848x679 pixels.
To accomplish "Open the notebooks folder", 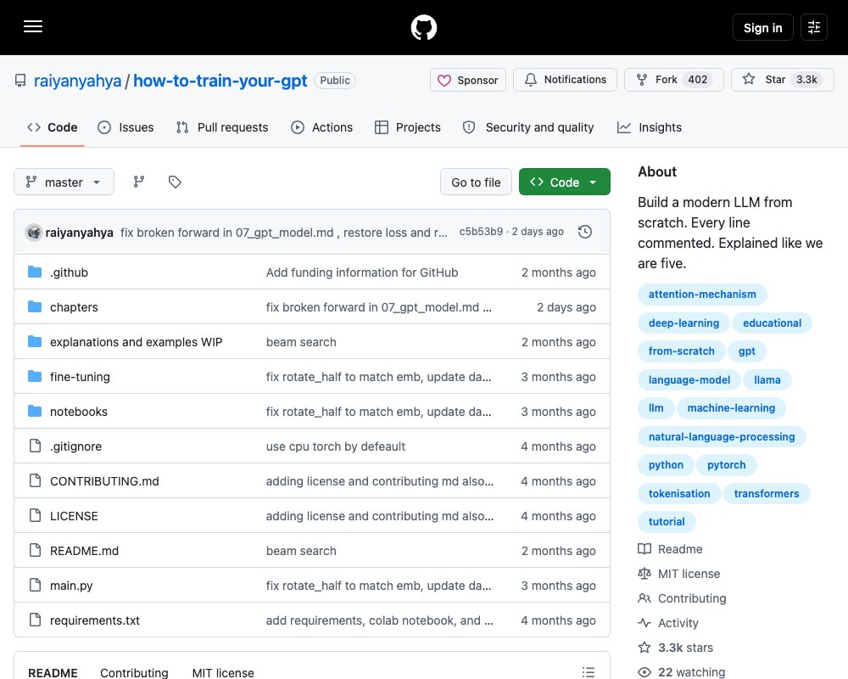I will [79, 412].
